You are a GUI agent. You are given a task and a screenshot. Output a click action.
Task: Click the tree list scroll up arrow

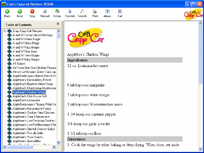pyautogui.click(x=59, y=31)
